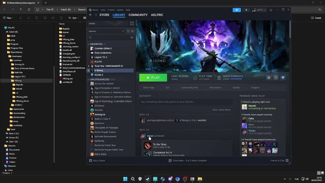Image resolution: width=325 pixels, height=183 pixels.
Task: Click Copy icon in File Explorer toolbar
Action: click(x=29, y=18)
